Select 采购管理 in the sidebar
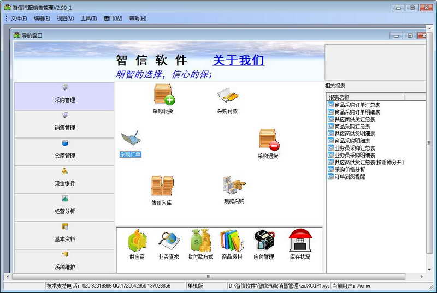 coord(64,96)
